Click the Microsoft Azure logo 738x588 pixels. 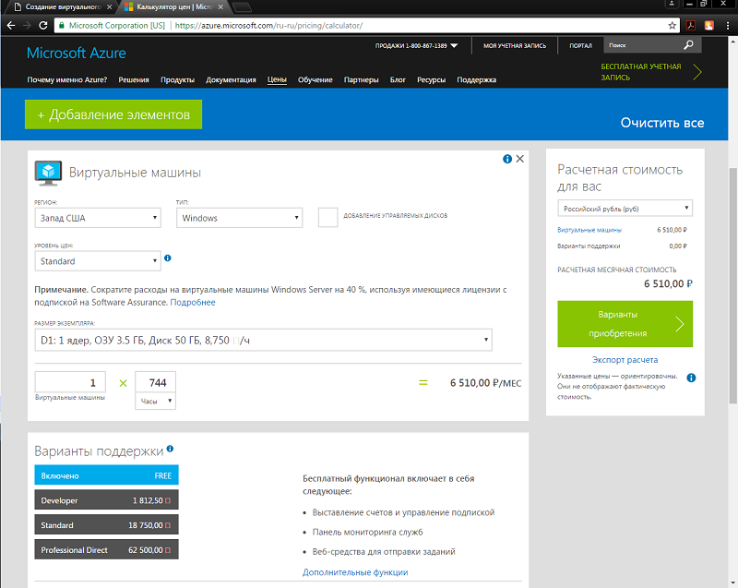tap(77, 53)
